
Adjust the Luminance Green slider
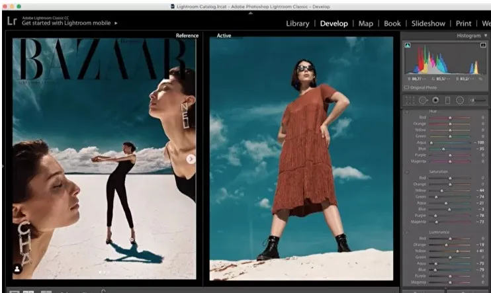450,257
